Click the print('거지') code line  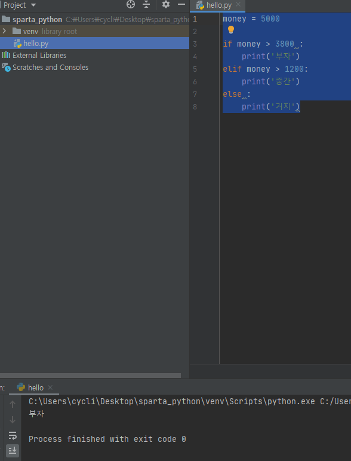pyautogui.click(x=270, y=106)
